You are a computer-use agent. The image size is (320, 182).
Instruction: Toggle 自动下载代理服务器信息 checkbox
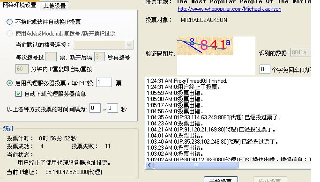tap(19, 94)
